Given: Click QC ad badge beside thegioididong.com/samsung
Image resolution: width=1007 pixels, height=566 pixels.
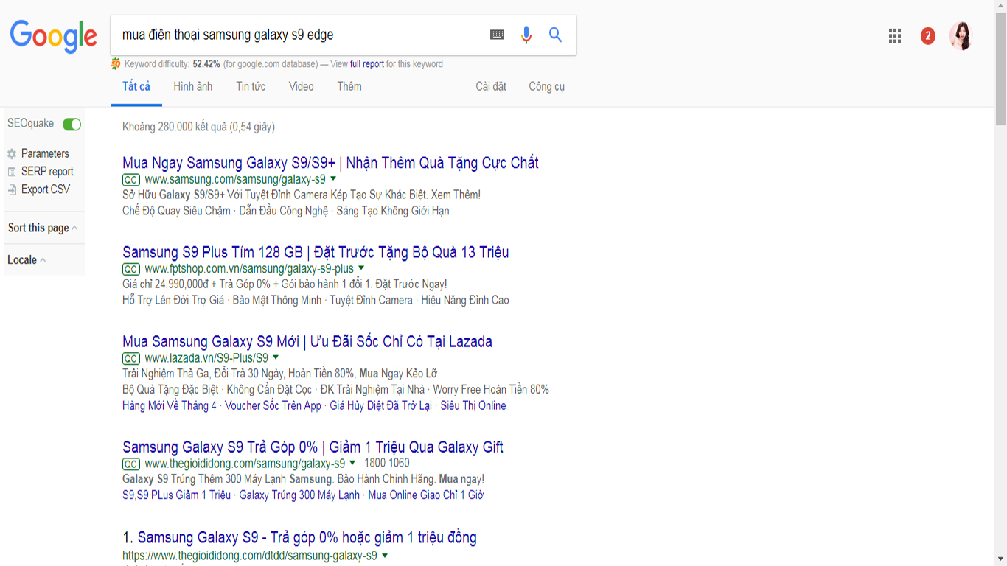Looking at the screenshot, I should point(131,464).
